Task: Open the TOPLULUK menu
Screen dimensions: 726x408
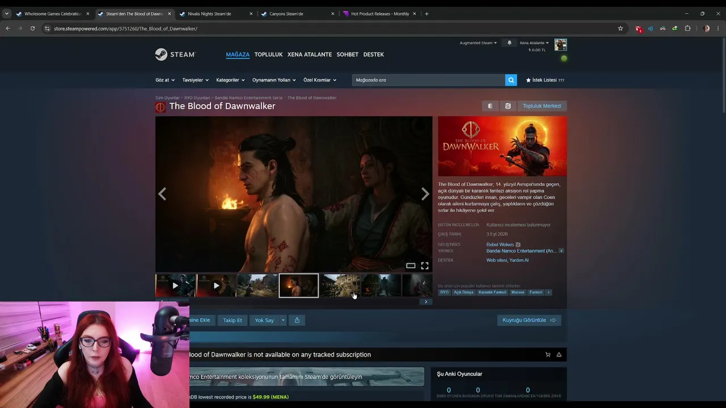Action: click(x=268, y=54)
